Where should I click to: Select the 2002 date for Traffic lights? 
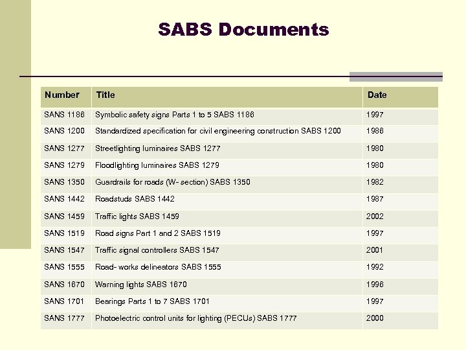click(375, 216)
